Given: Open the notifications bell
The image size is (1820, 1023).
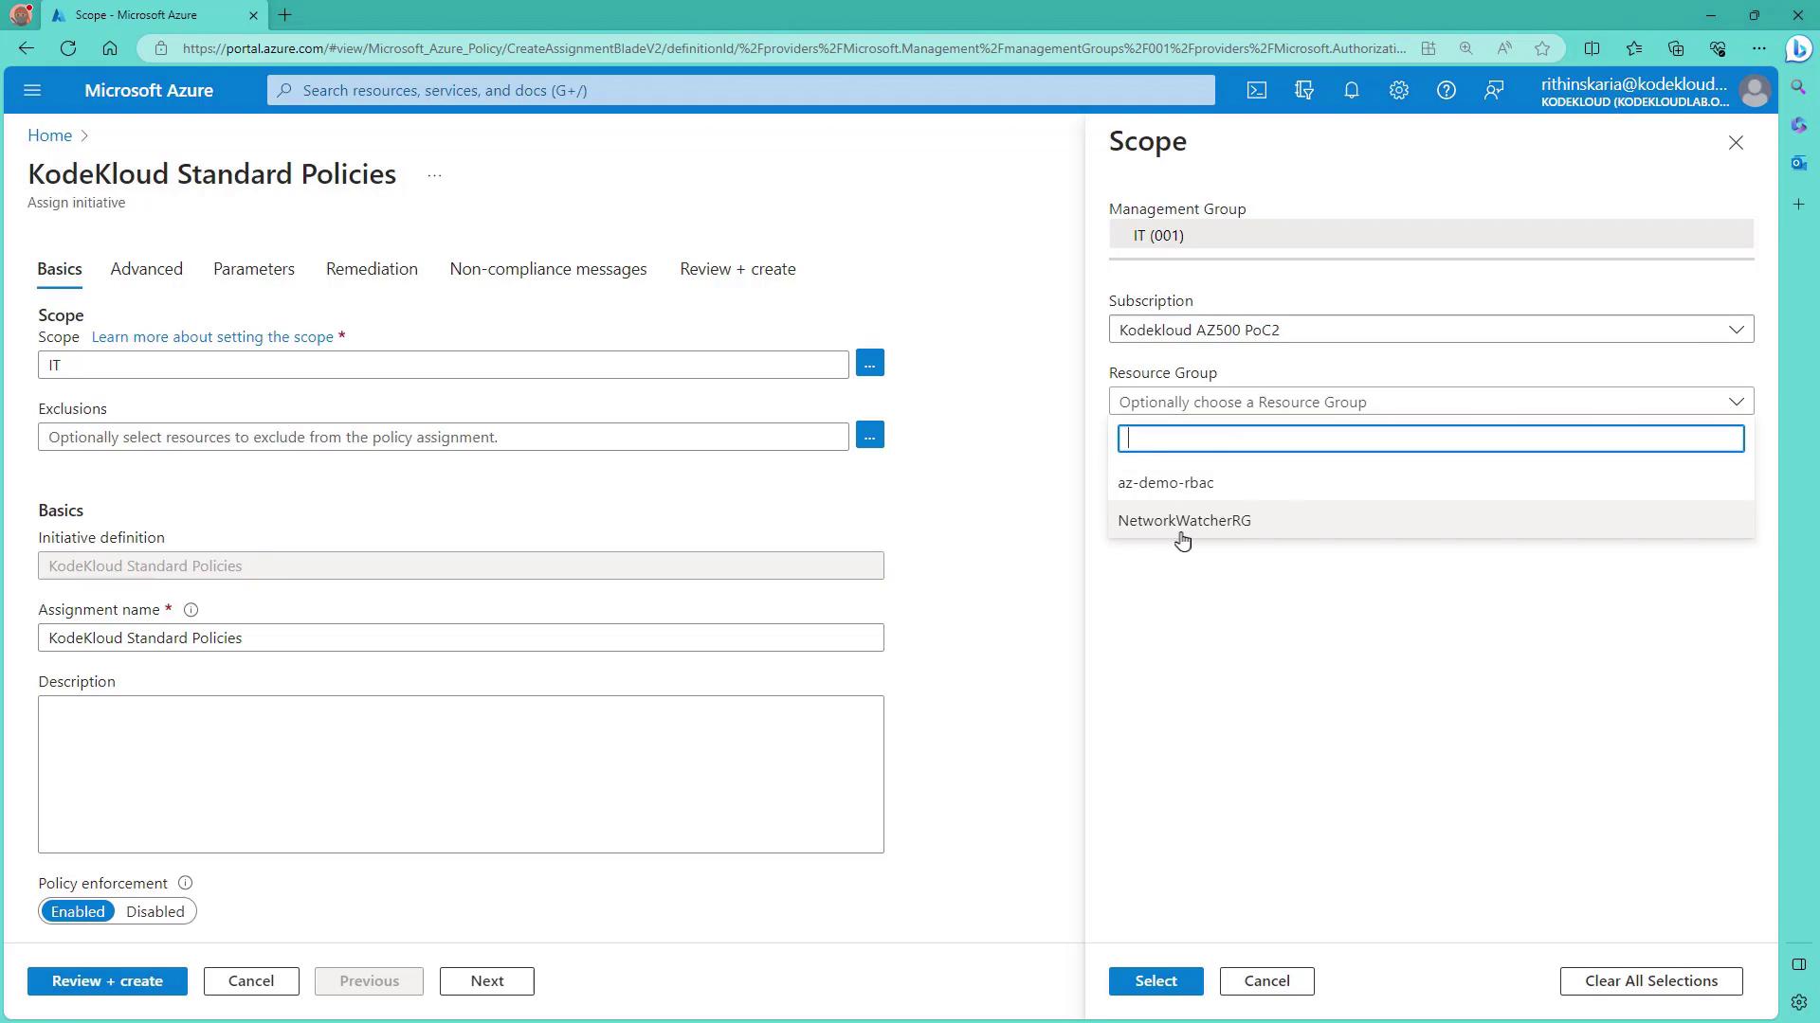Looking at the screenshot, I should click(1351, 90).
